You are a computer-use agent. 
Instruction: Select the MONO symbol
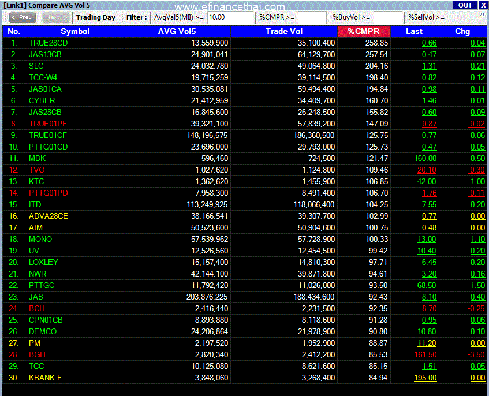click(40, 239)
